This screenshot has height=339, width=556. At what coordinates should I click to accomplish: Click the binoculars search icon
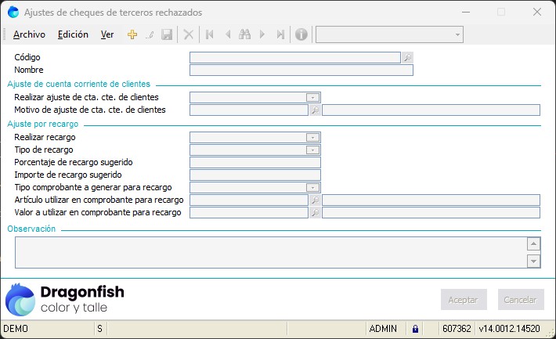pos(244,34)
